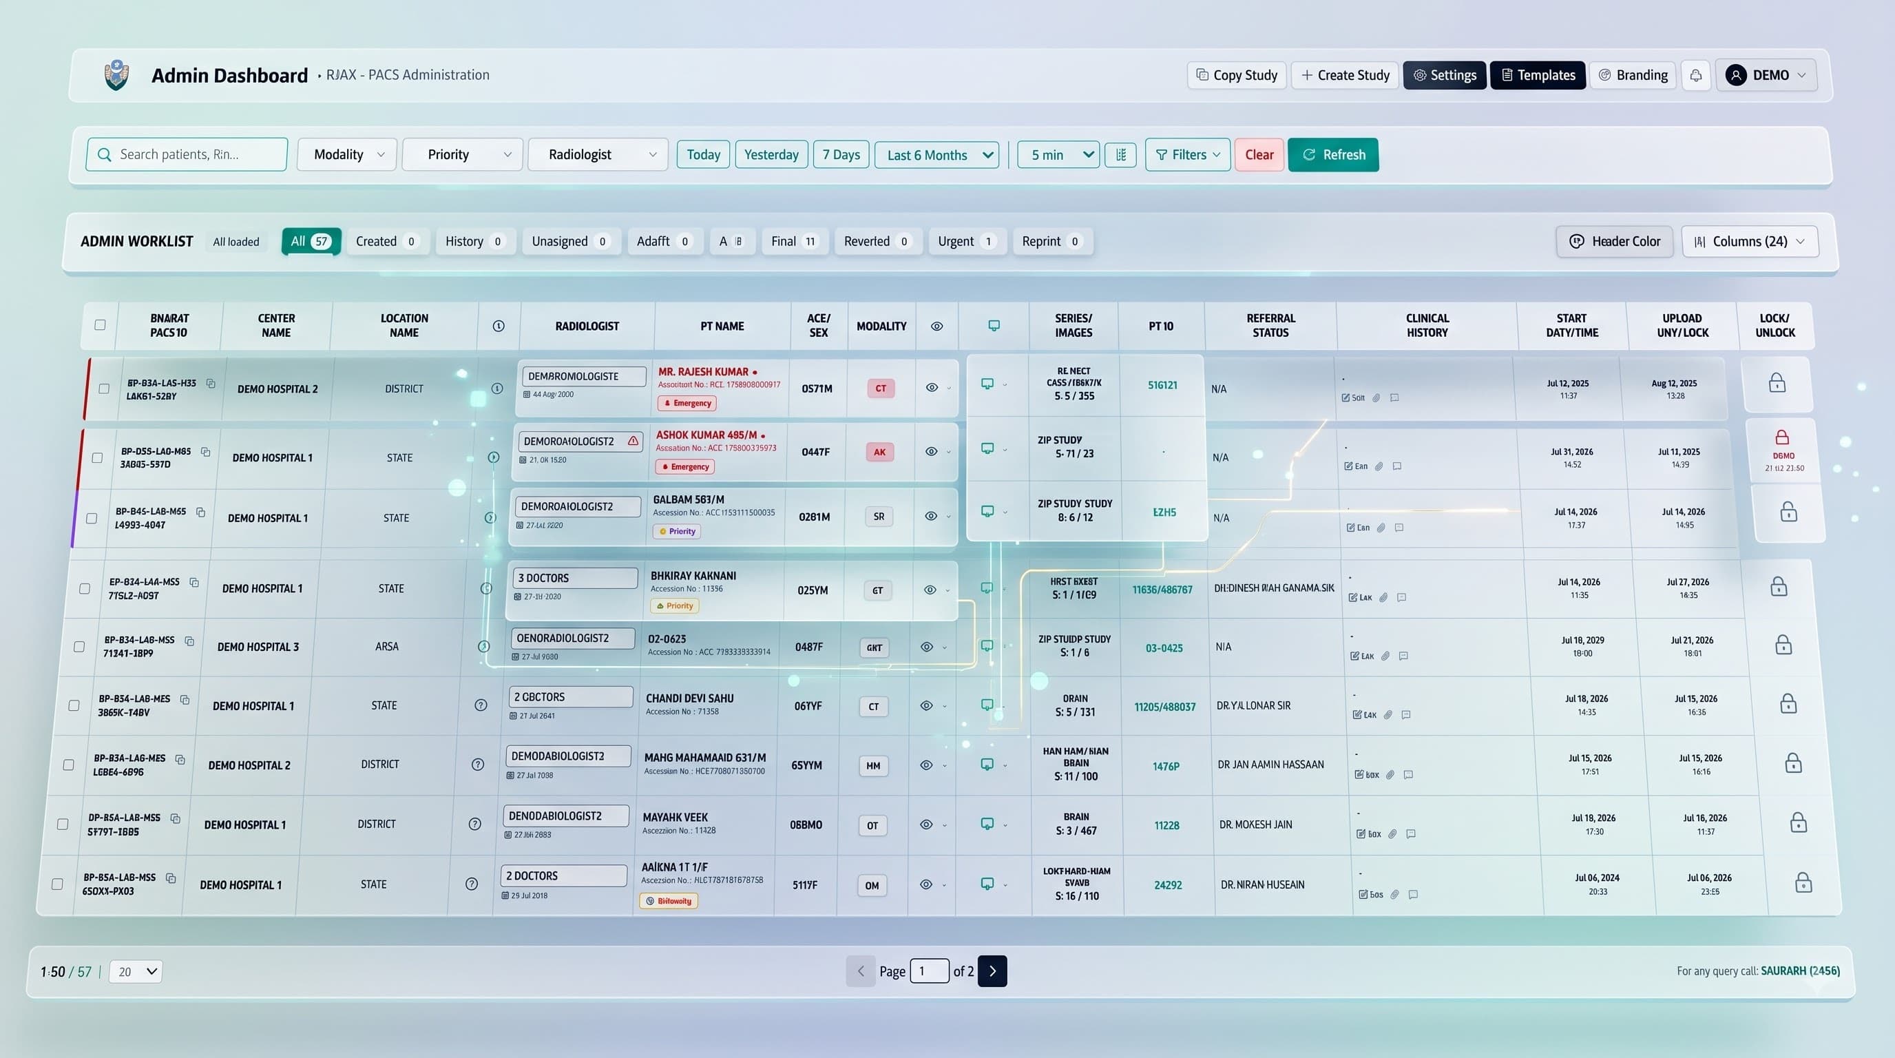Click comment icon in Galbam clinical history
This screenshot has width=1895, height=1058.
coord(1399,528)
